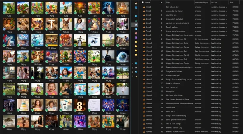The image size is (243, 134).
Task: Click the VLC icon of 1.mp3
Action: [144, 7]
